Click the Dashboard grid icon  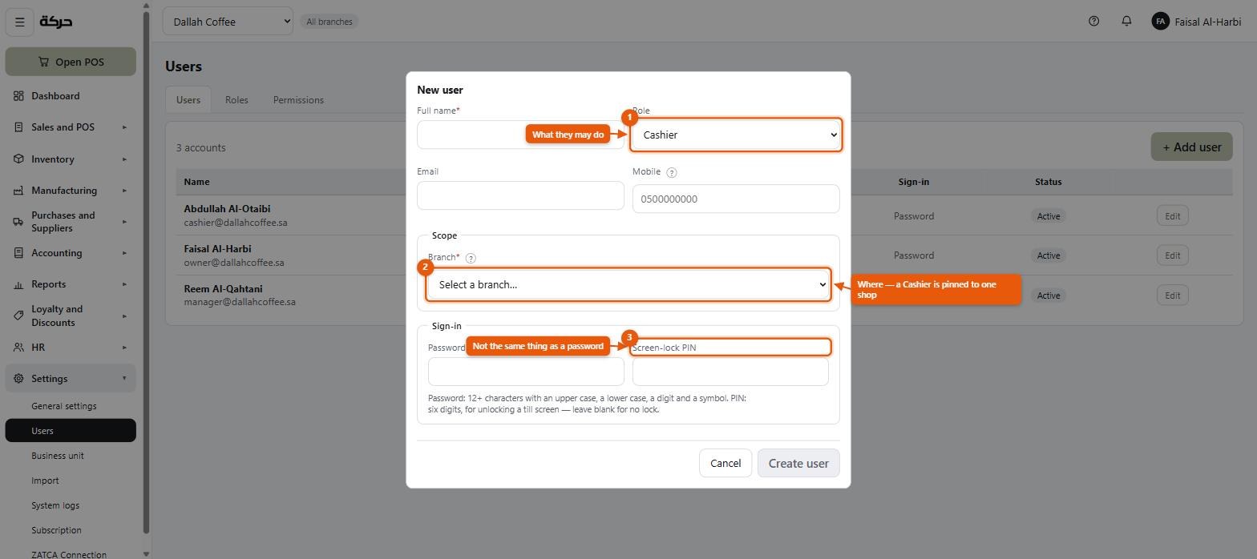pos(18,96)
